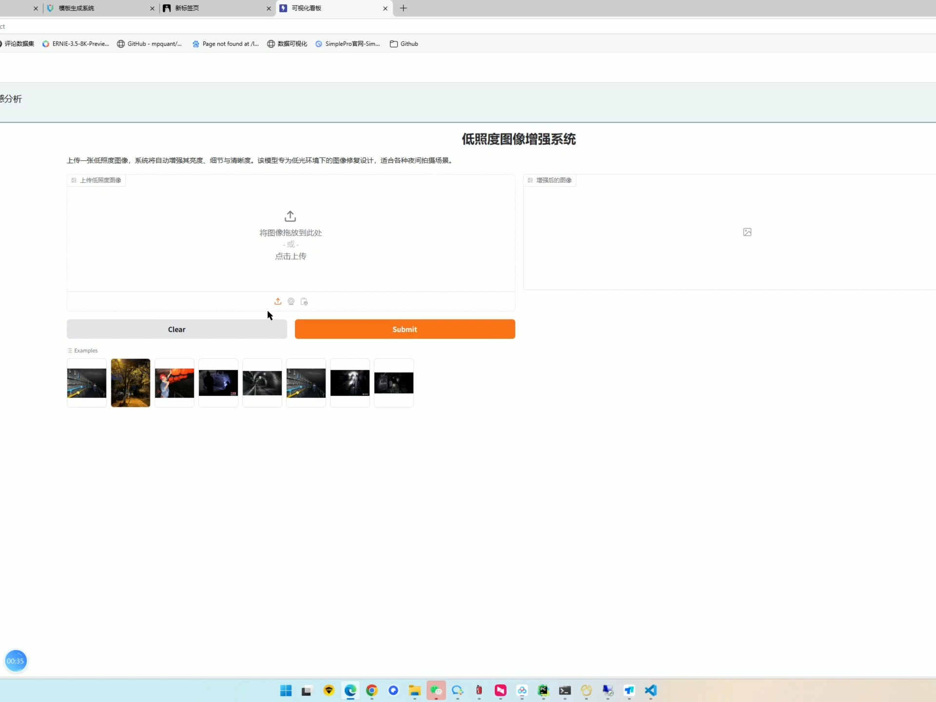Select the red helmet worker example image

tap(175, 383)
